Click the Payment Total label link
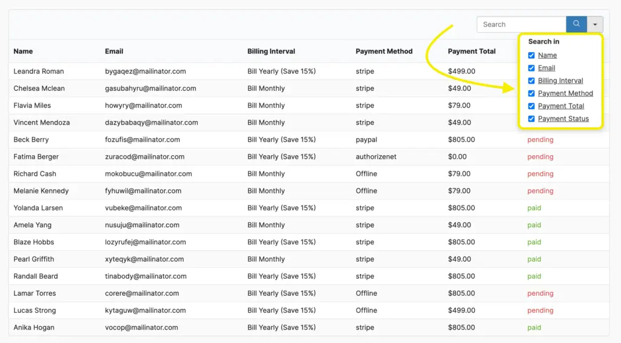621x343 pixels. coord(561,106)
